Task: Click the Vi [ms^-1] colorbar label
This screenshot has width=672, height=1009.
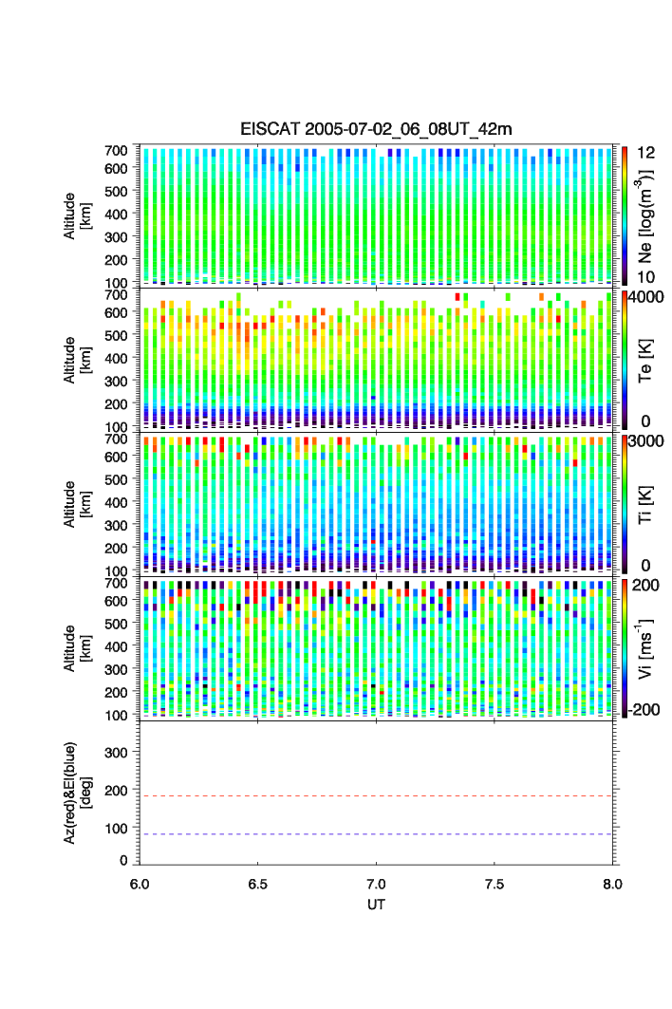Action: point(645,647)
